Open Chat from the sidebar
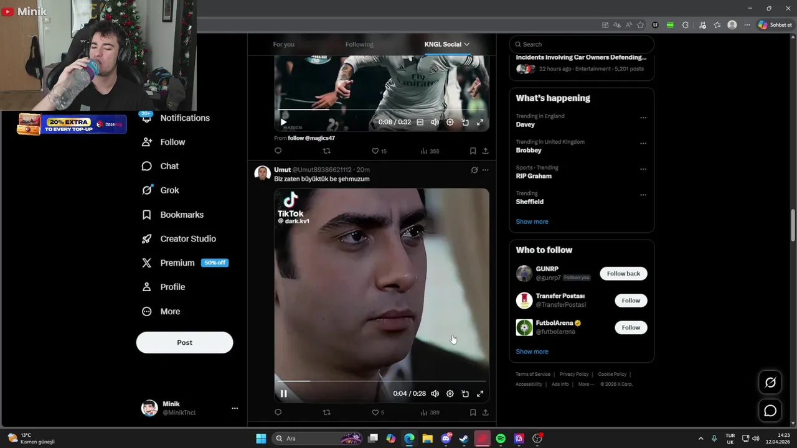Image resolution: width=797 pixels, height=448 pixels. (161, 166)
